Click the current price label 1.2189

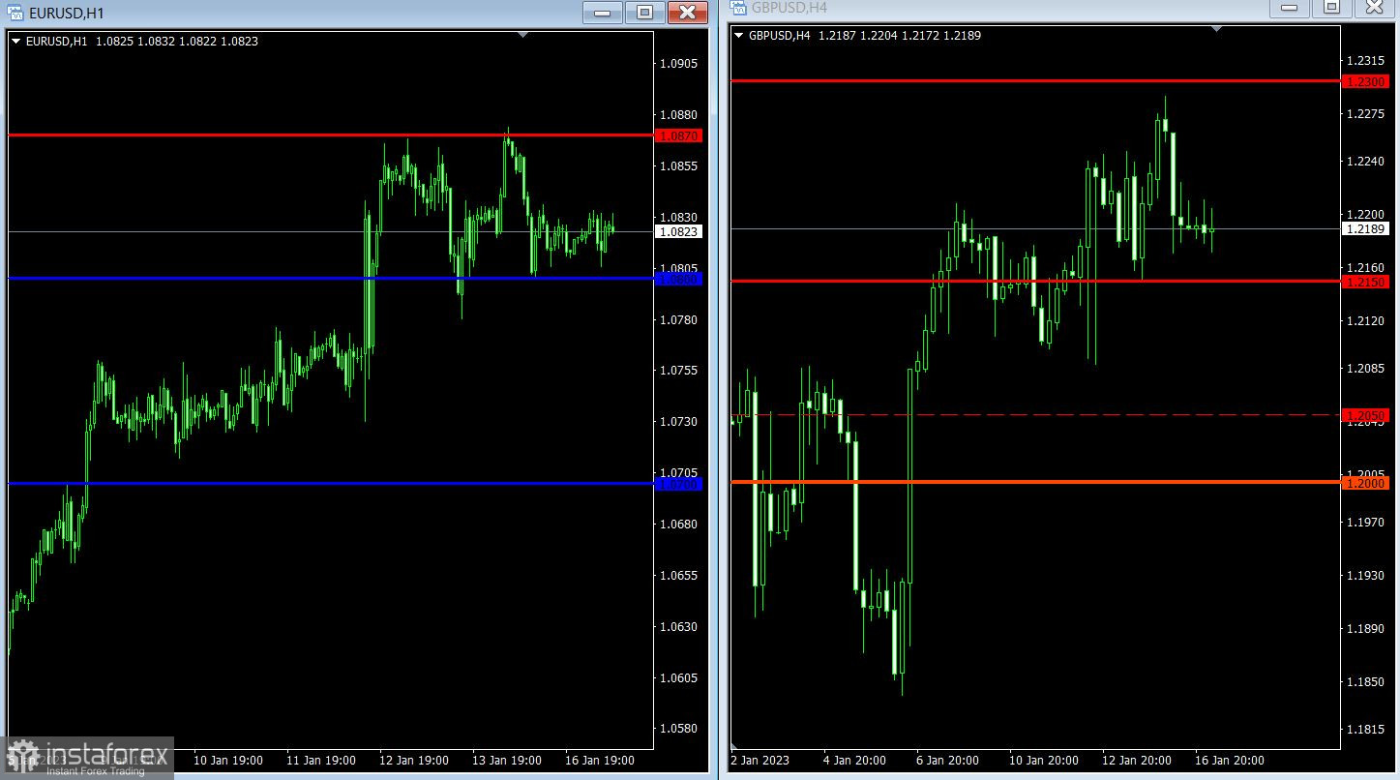(1366, 228)
